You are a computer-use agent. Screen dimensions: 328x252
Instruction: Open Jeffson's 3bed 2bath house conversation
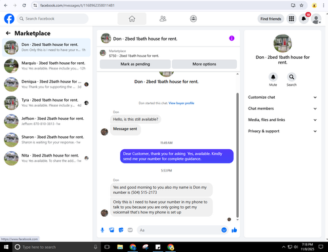pyautogui.click(x=46, y=121)
